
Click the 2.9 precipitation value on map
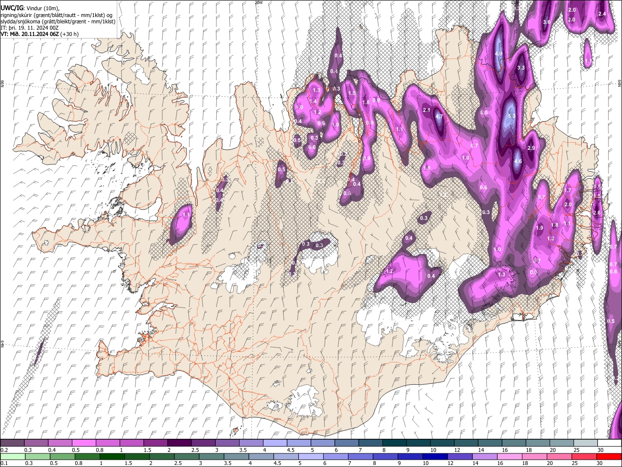click(531, 148)
